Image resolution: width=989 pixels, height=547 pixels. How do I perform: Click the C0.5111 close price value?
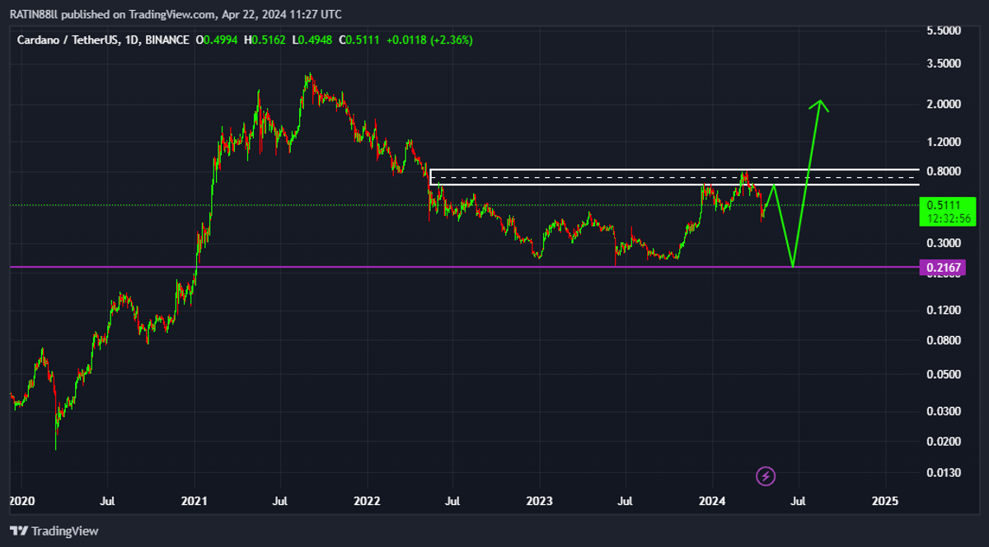[359, 40]
